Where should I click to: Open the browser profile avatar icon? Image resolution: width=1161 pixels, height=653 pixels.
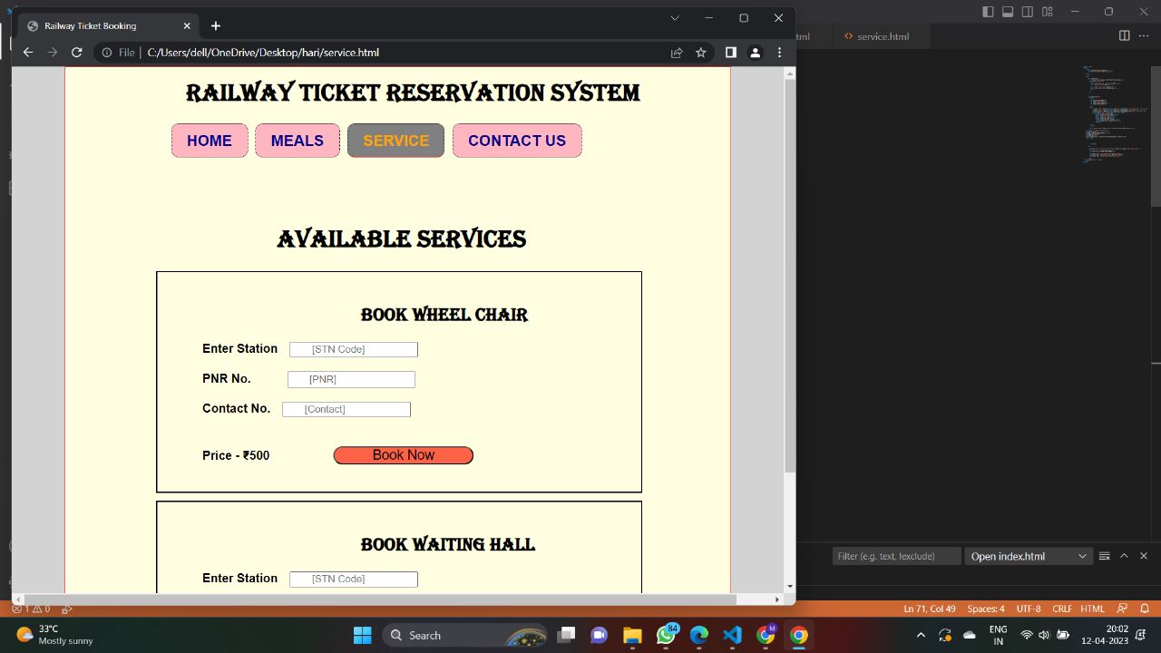[755, 52]
